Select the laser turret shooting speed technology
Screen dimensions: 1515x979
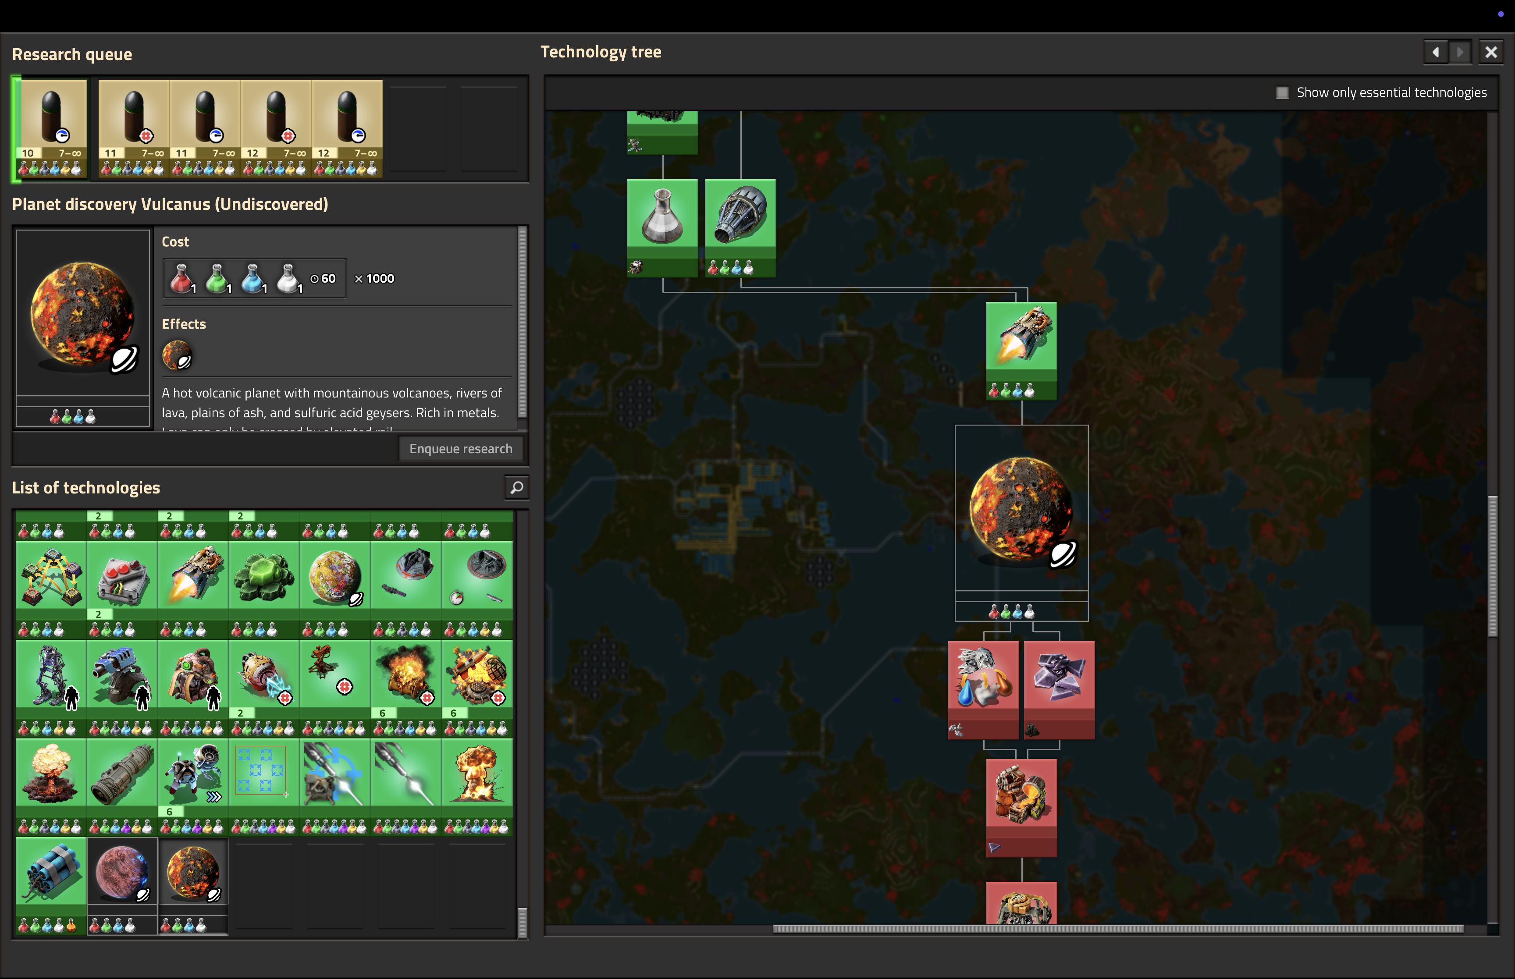click(x=336, y=787)
